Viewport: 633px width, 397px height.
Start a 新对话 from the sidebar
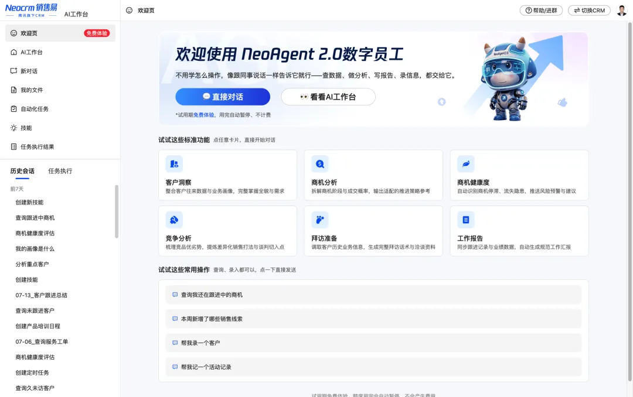[60, 71]
